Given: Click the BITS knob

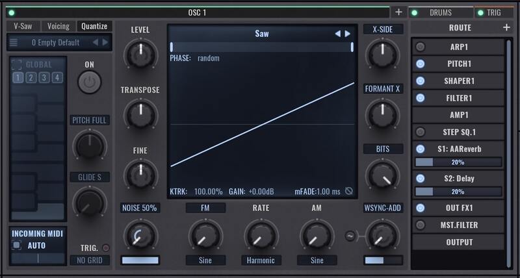Looking at the screenshot, I should click(383, 175).
